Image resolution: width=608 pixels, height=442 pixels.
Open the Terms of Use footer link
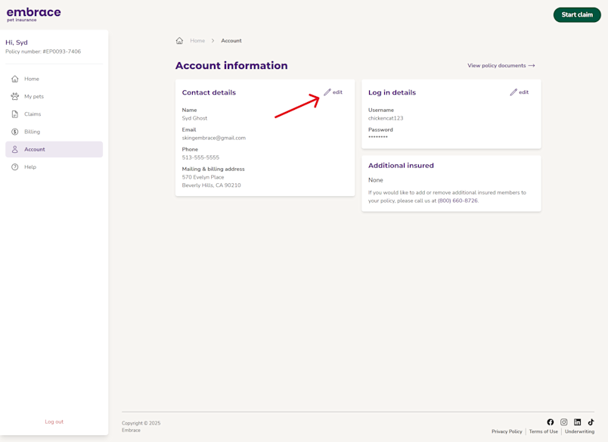coord(544,431)
